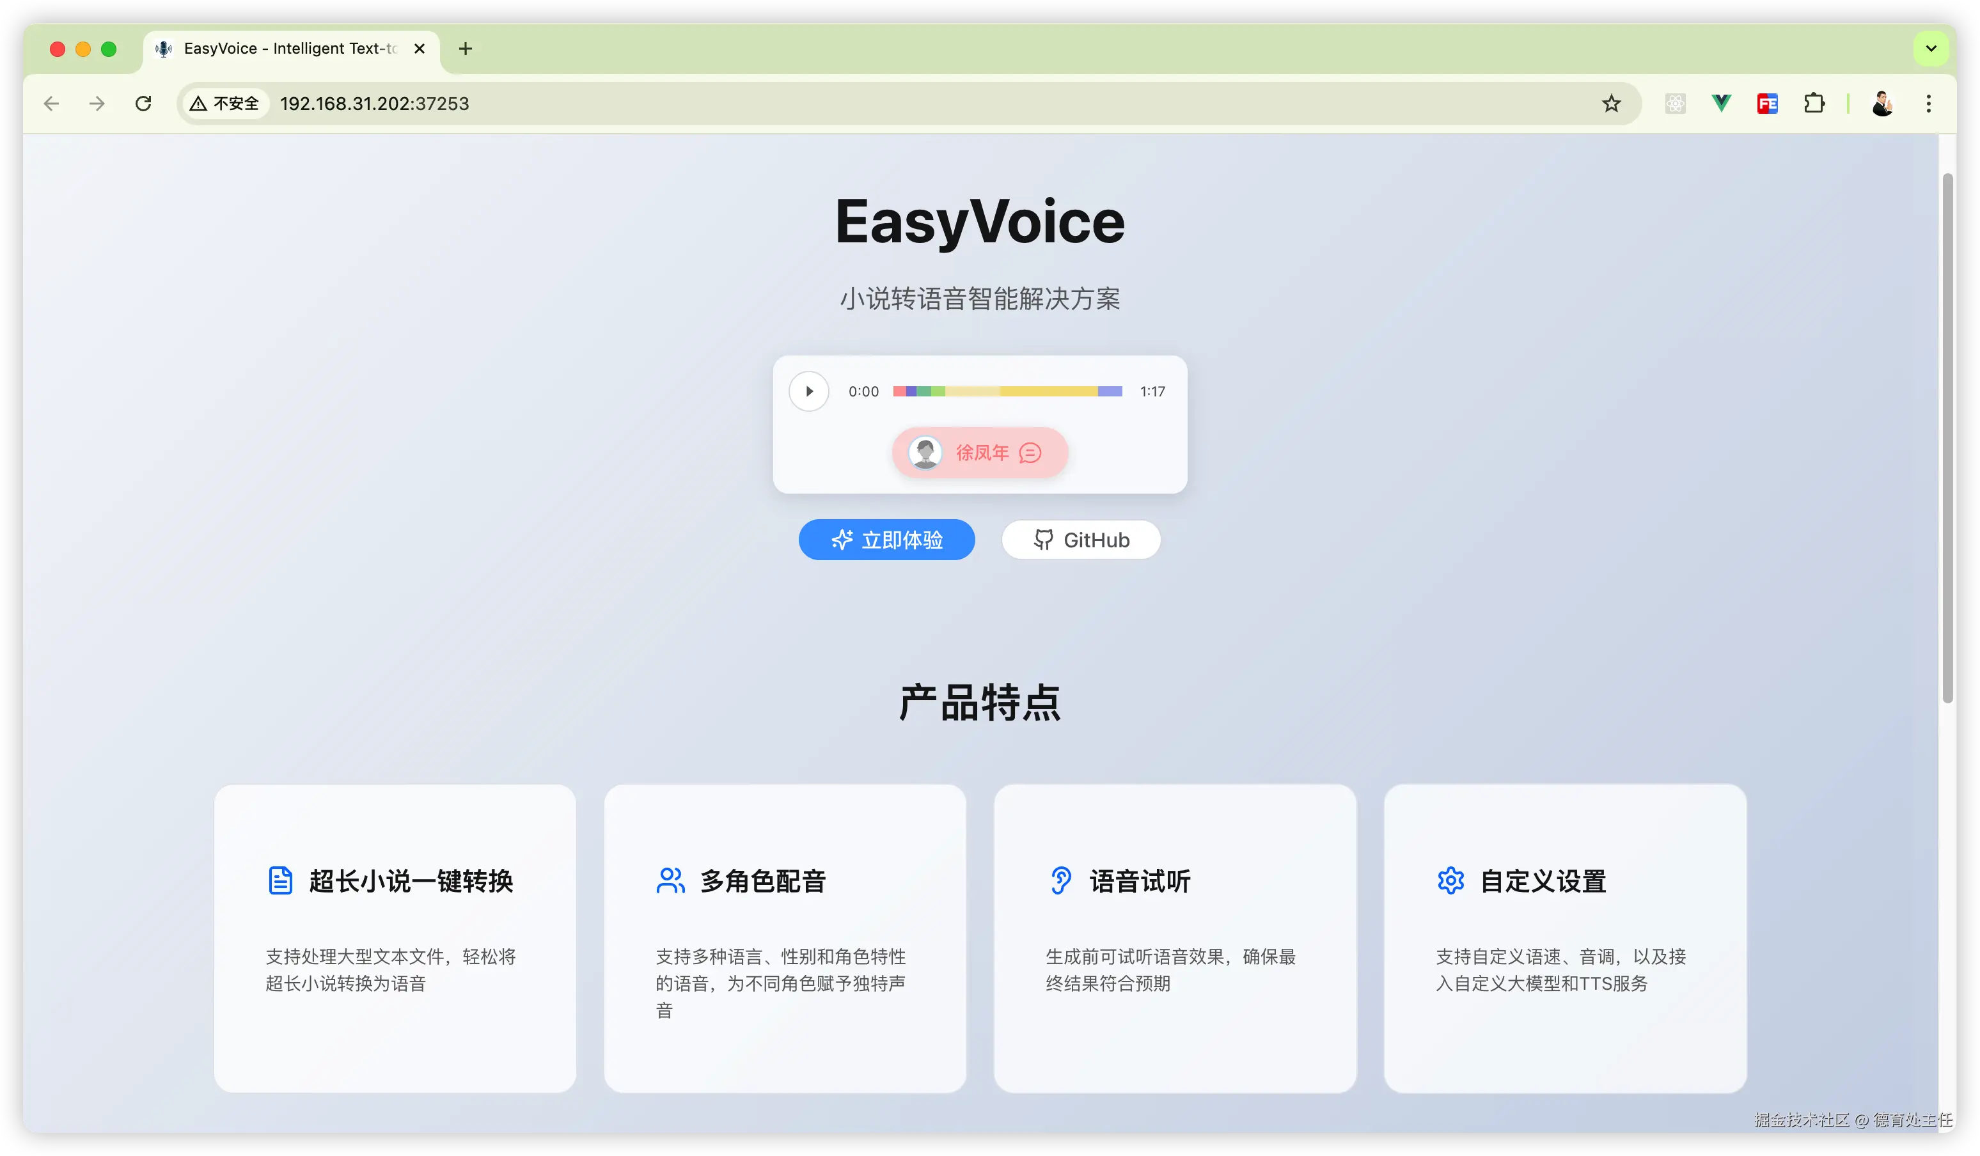Click the 徐凤年 avatar image
The width and height of the screenshot is (1980, 1156).
(925, 452)
